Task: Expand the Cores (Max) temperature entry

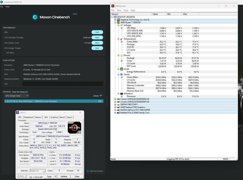Action: click(122, 42)
